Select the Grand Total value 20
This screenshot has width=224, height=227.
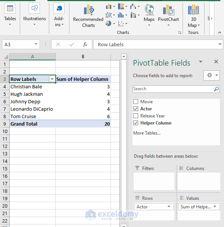point(83,124)
